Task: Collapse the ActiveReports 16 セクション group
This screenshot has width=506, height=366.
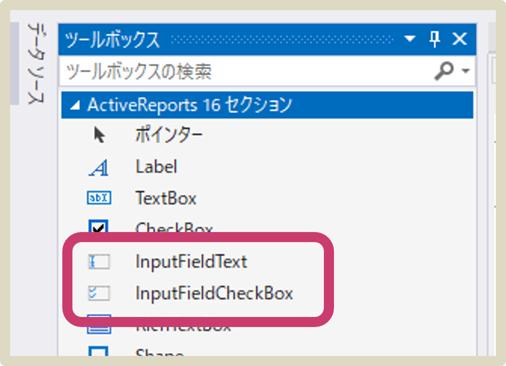Action: pyautogui.click(x=75, y=105)
